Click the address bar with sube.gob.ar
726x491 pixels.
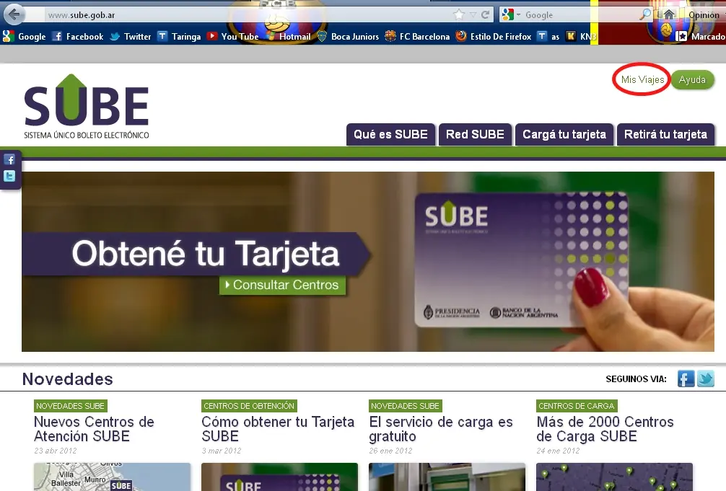click(248, 15)
